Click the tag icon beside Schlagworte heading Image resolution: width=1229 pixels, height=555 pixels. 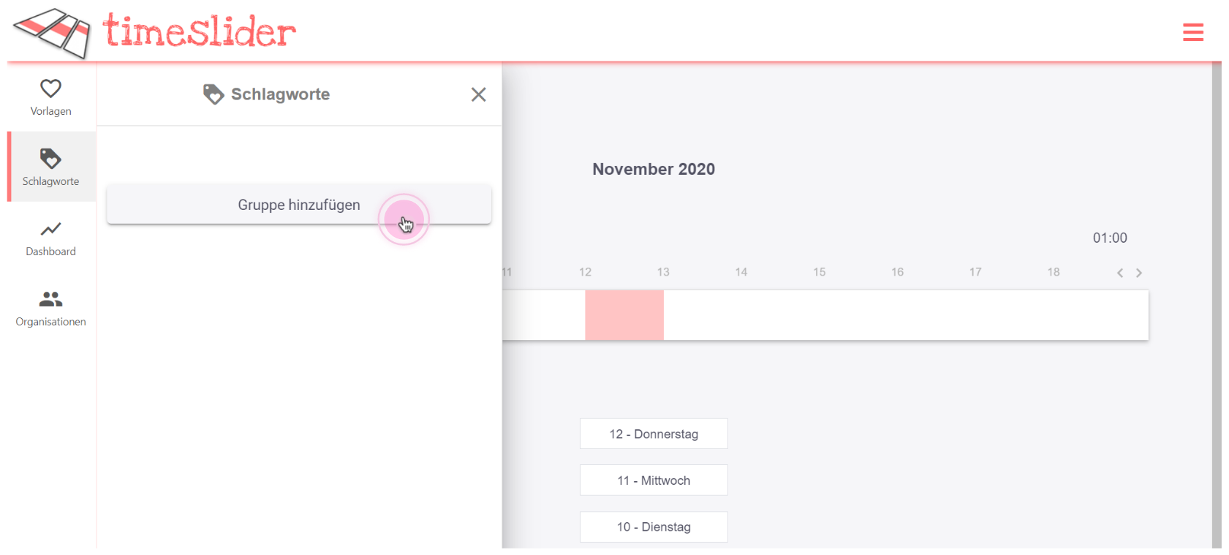click(x=213, y=94)
